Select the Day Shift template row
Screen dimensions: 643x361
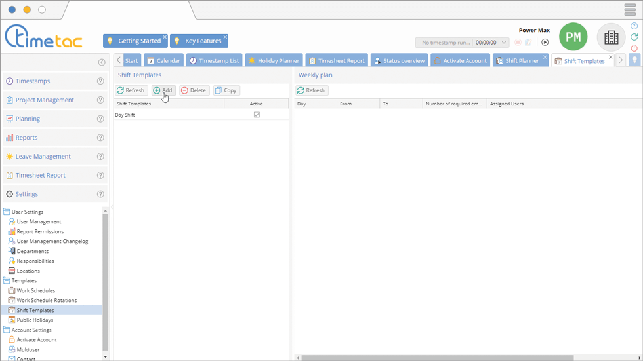(201, 115)
